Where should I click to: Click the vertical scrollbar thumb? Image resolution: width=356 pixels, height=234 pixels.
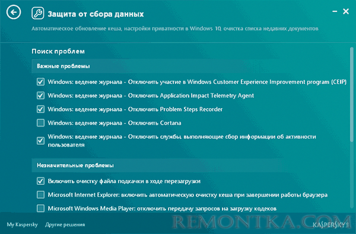pyautogui.click(x=352, y=94)
